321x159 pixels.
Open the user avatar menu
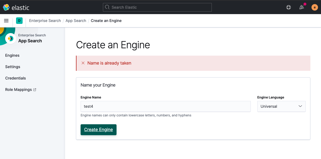click(x=315, y=7)
